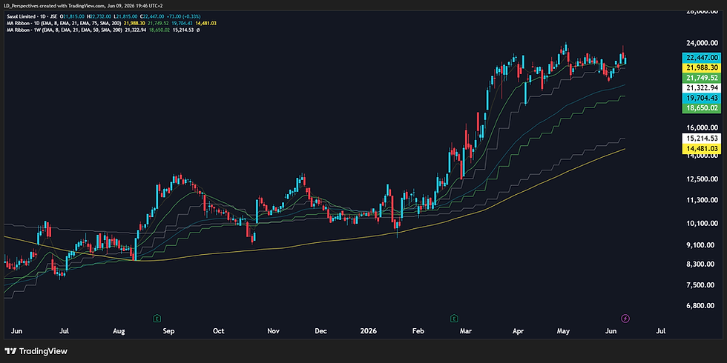Click the green 18,650.02 value in 1W legend
This screenshot has height=363, width=727.
click(x=159, y=30)
